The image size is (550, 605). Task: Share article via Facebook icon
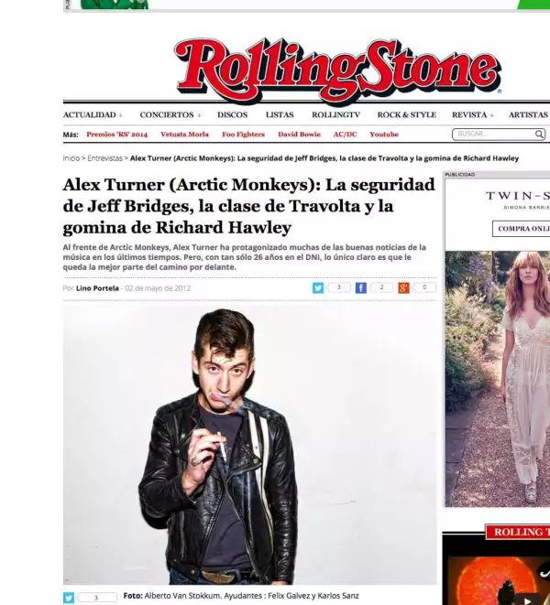coord(360,287)
